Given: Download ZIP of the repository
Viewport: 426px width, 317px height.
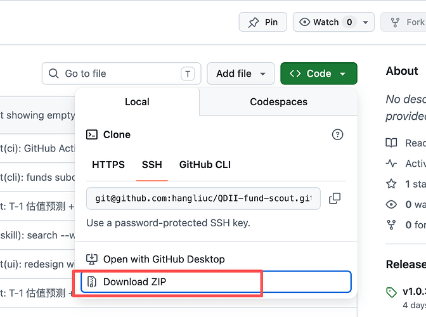Looking at the screenshot, I should pos(216,281).
